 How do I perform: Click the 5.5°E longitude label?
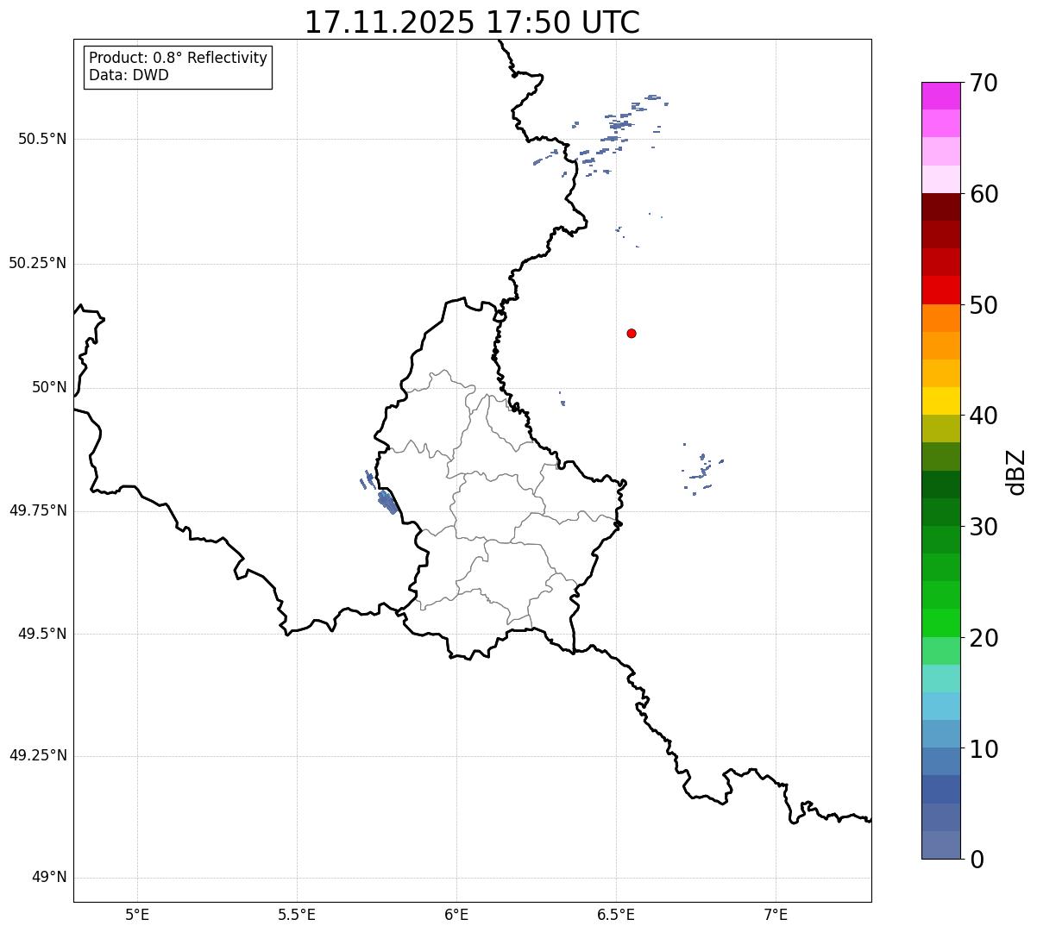click(297, 914)
